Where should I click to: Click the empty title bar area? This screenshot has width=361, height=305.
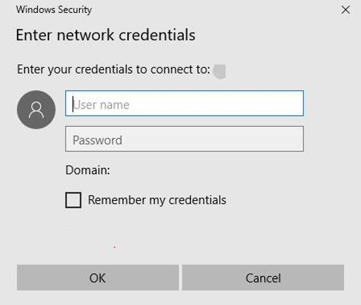point(206,10)
